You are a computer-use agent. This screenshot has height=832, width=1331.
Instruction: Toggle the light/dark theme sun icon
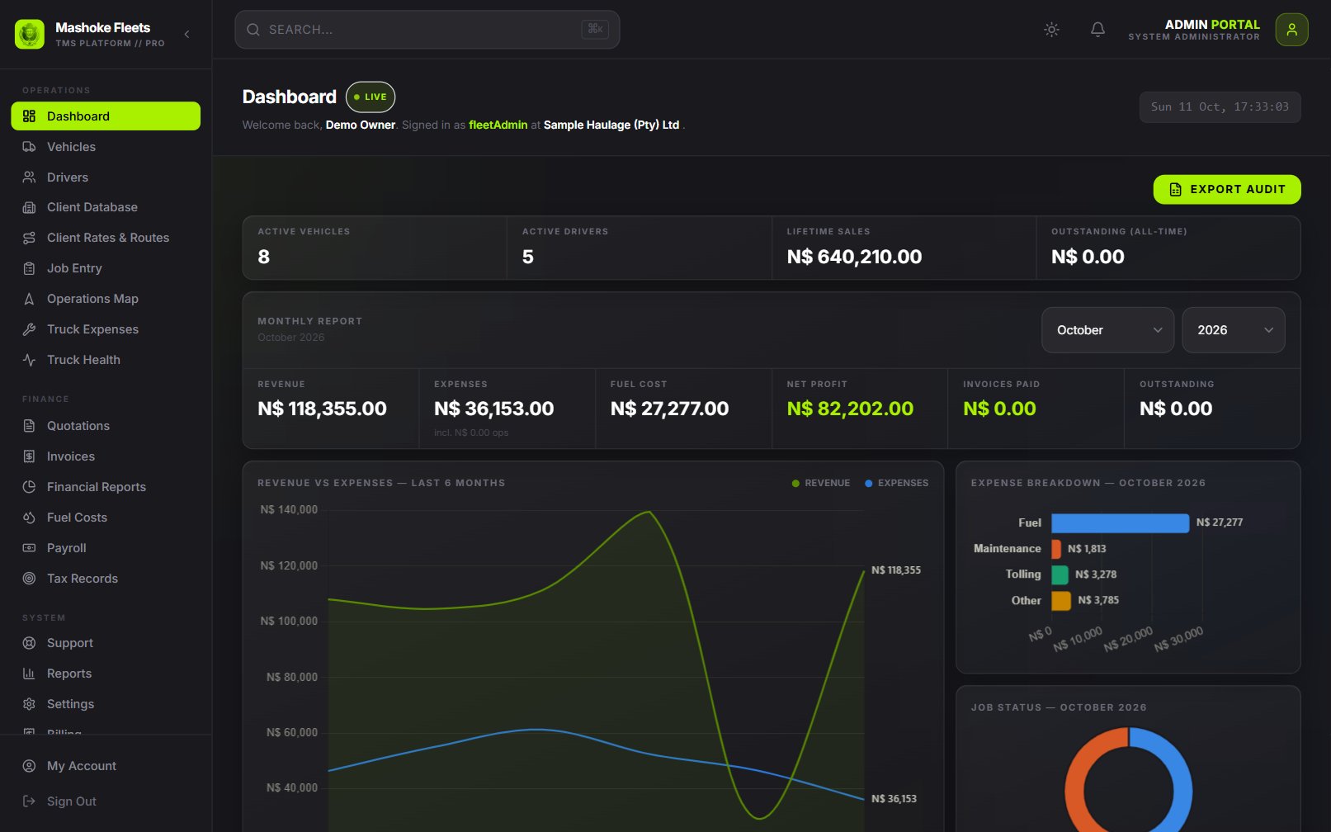[x=1051, y=30]
